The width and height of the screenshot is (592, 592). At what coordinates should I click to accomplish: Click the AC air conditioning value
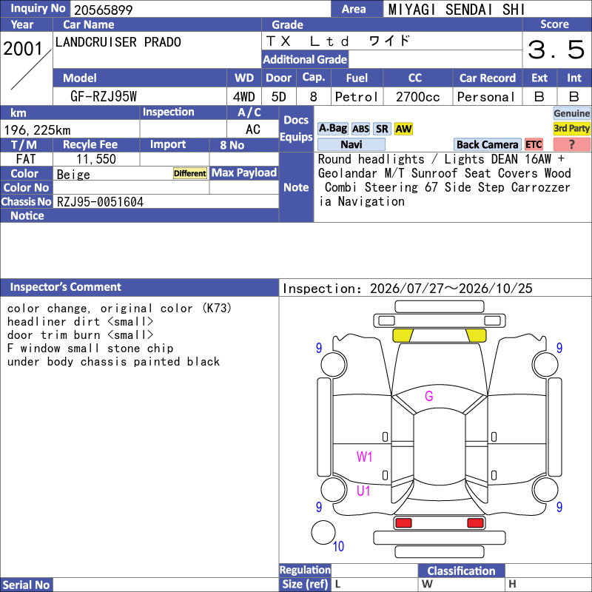253,129
